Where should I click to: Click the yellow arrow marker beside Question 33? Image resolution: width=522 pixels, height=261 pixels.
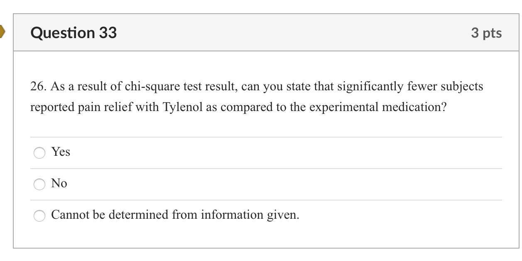[x=2, y=30]
